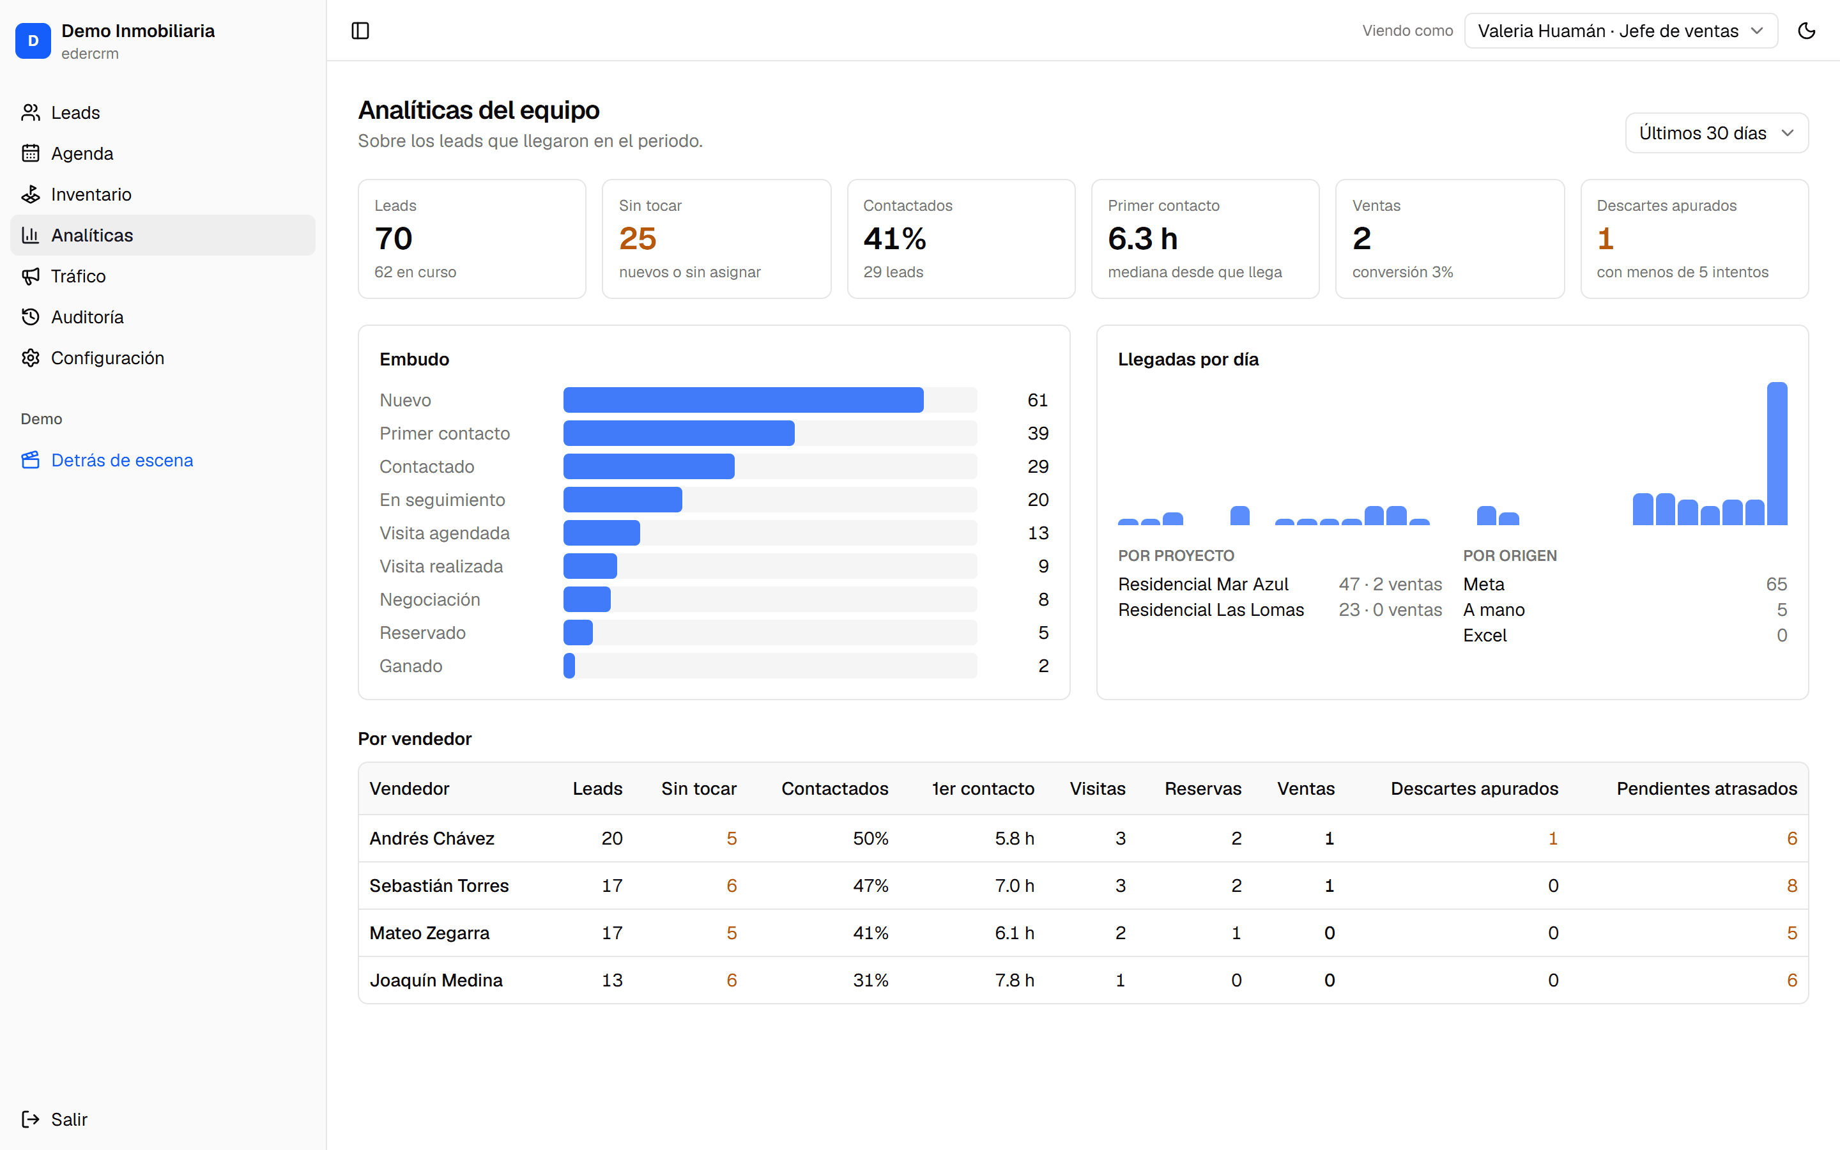Click the Inventario icon in sidebar
1840x1150 pixels.
[31, 195]
